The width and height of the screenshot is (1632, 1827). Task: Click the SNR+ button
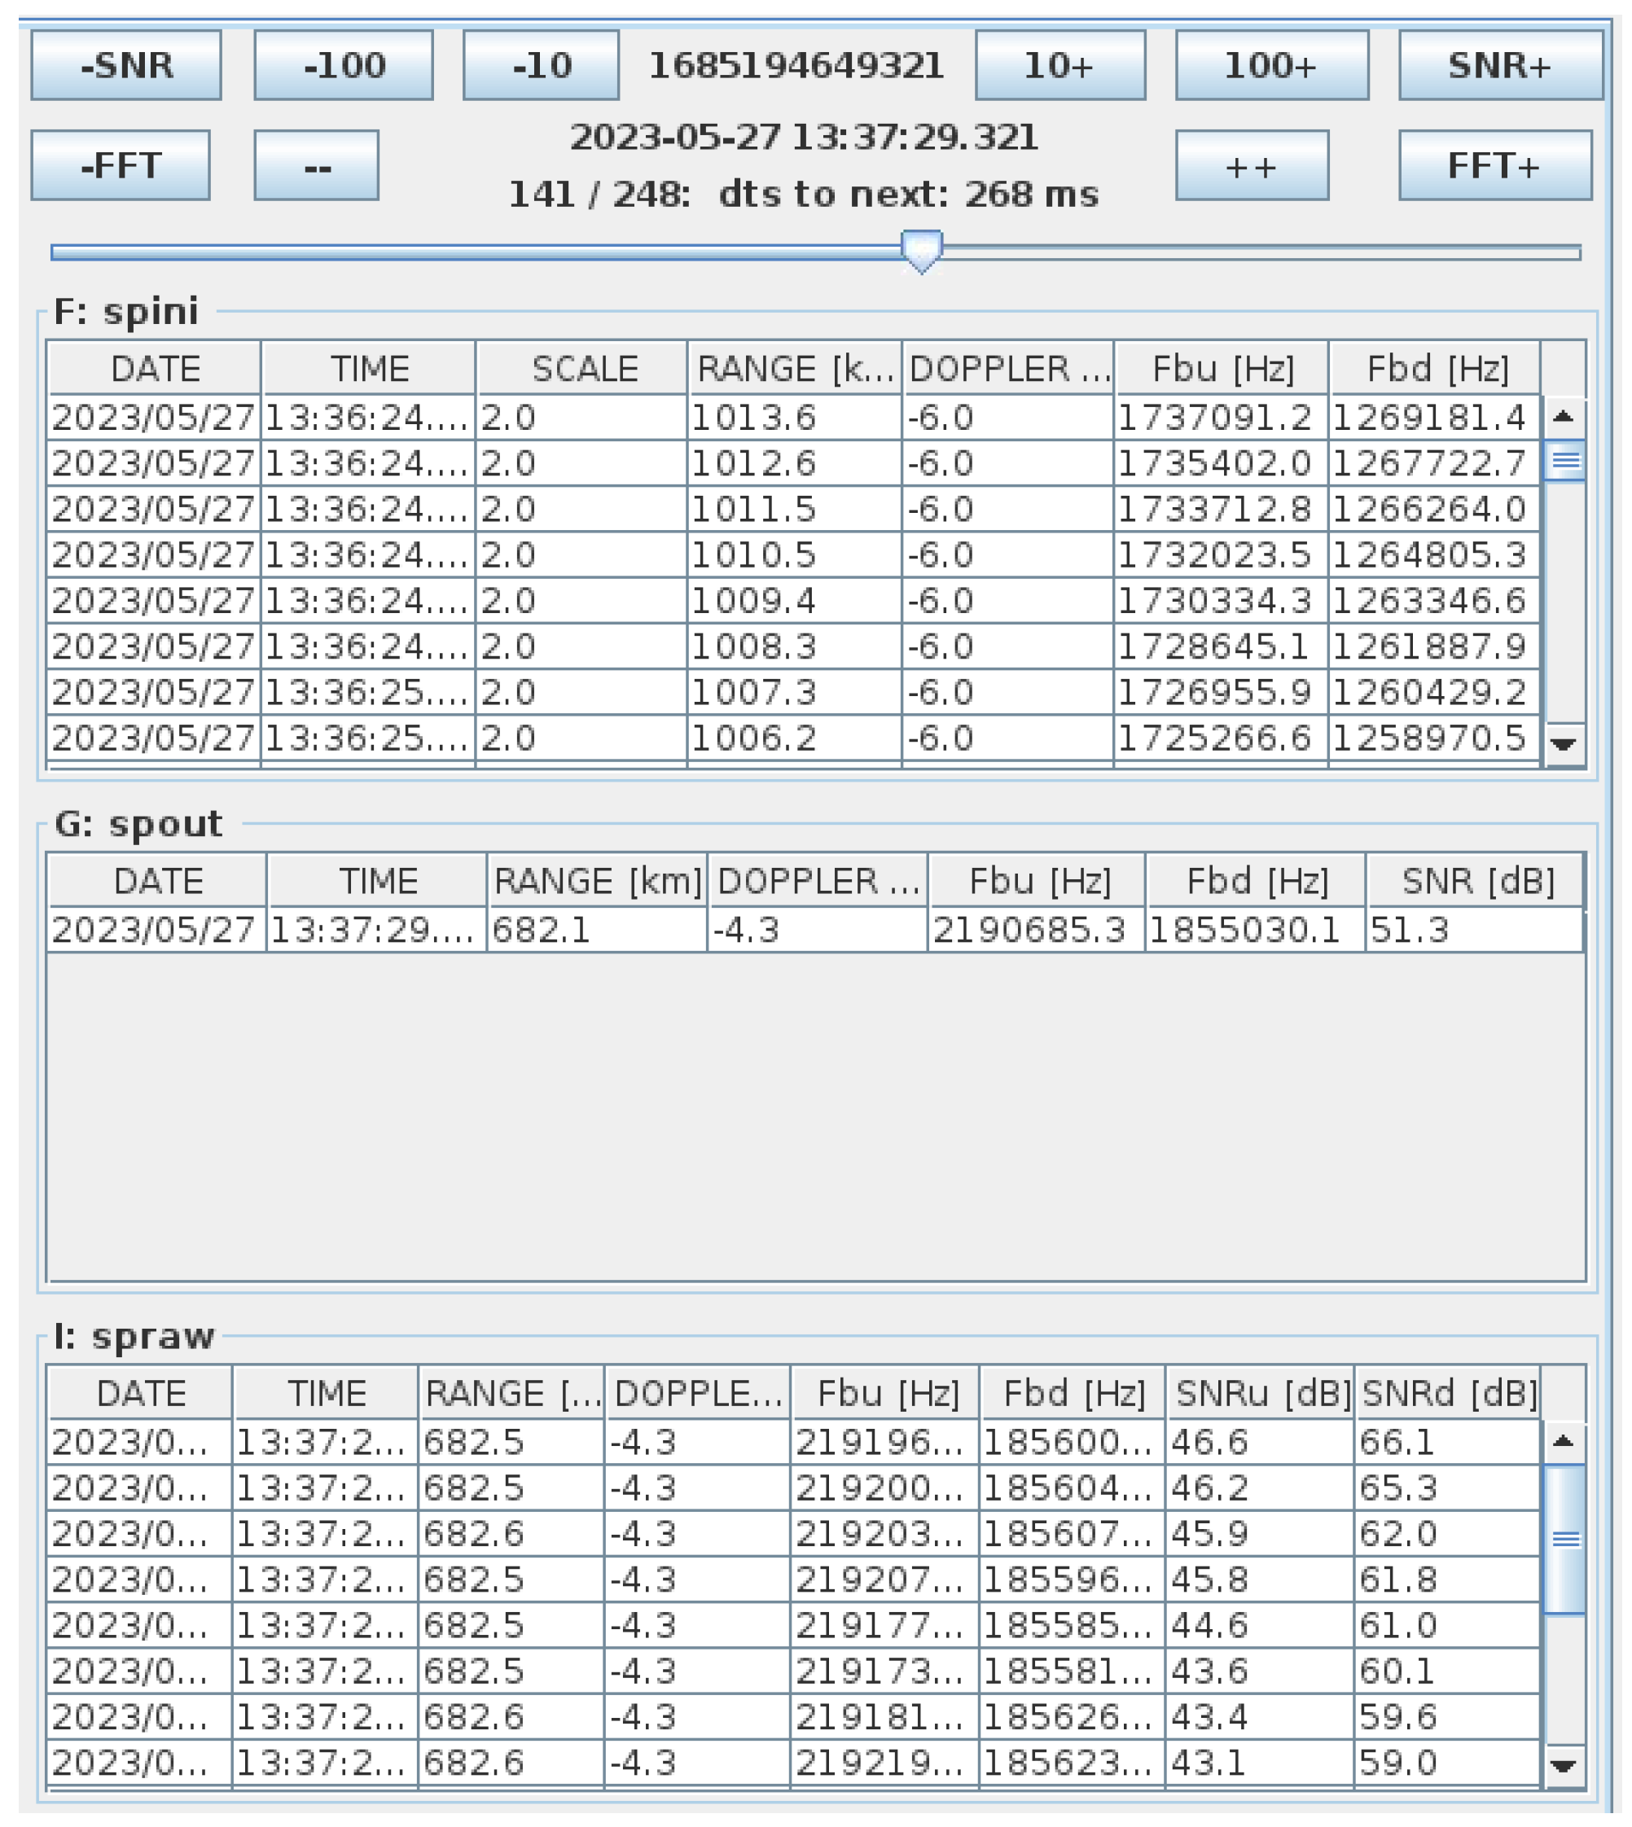1500,65
